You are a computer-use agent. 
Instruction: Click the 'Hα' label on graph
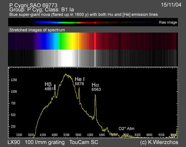95,85
